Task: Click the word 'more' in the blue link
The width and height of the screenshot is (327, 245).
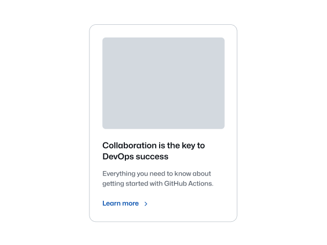Action: tap(130, 204)
